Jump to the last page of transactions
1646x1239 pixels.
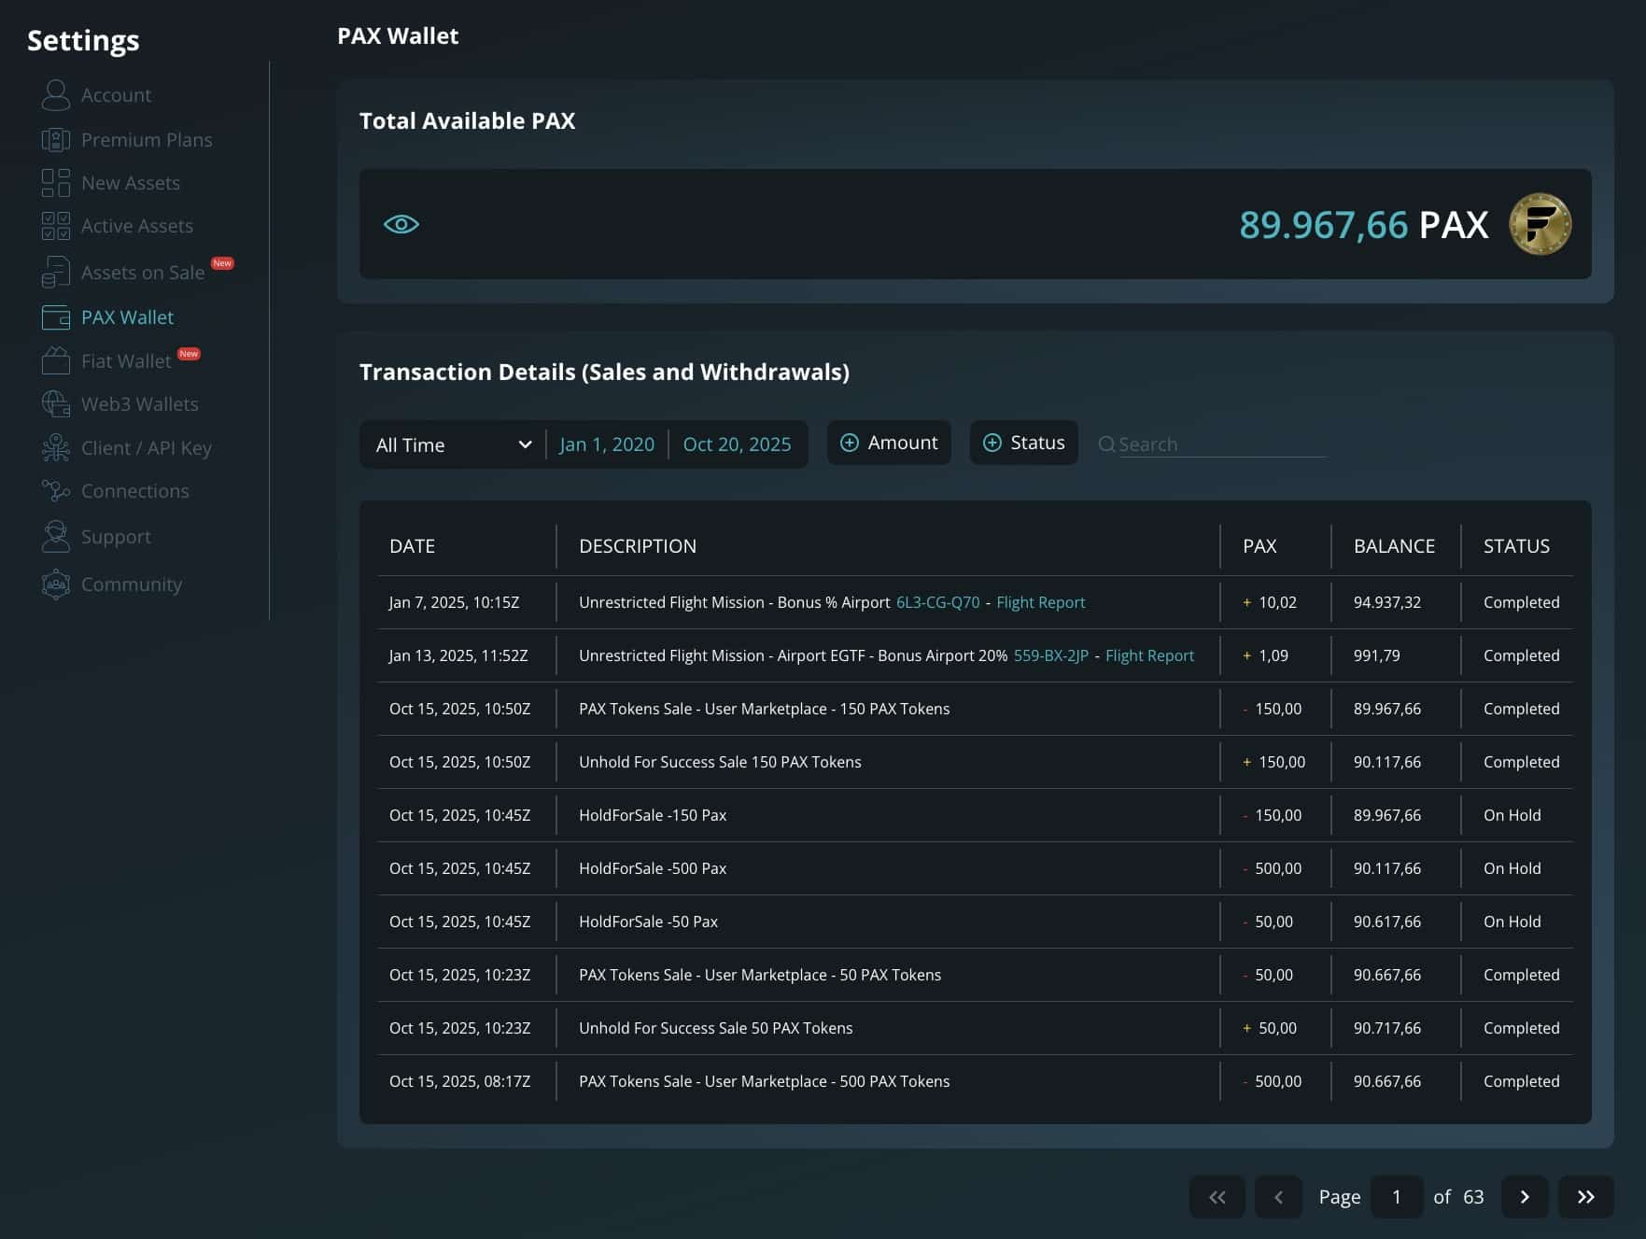point(1585,1197)
